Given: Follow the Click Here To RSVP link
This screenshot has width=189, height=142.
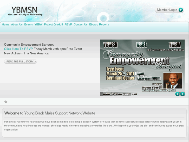Looking at the screenshot, I should click(x=18, y=49).
